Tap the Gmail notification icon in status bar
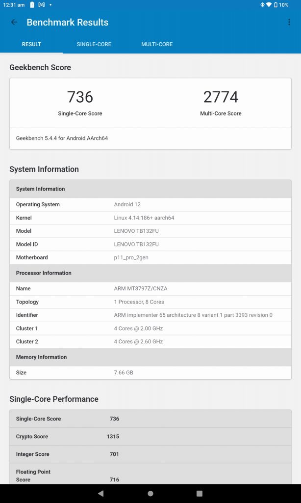This screenshot has width=301, height=503. point(42,5)
